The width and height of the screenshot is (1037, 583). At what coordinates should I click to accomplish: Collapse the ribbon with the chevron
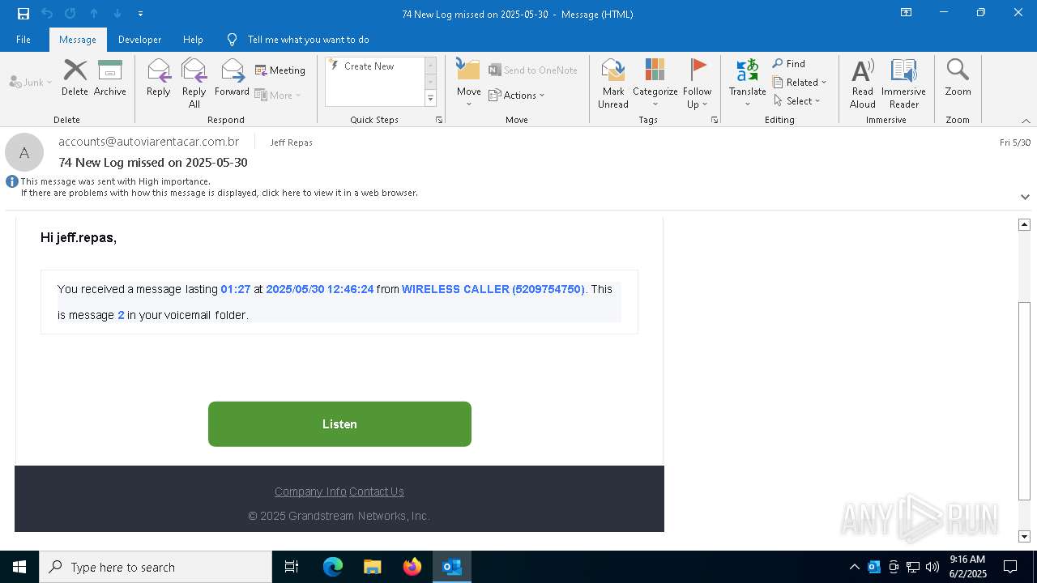(1026, 121)
